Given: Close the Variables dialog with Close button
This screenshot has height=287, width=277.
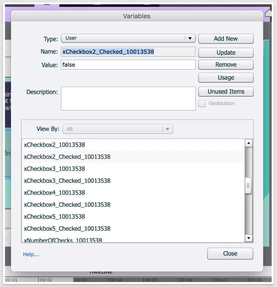Looking at the screenshot, I should [230, 254].
